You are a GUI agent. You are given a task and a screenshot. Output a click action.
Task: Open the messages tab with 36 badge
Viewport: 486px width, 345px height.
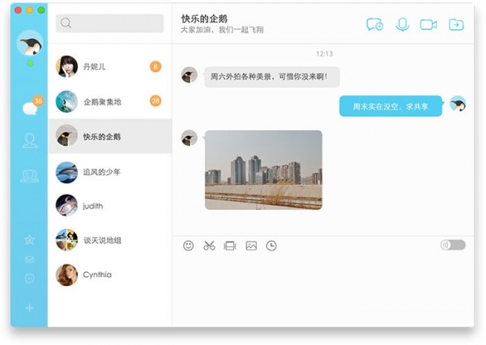coord(30,107)
